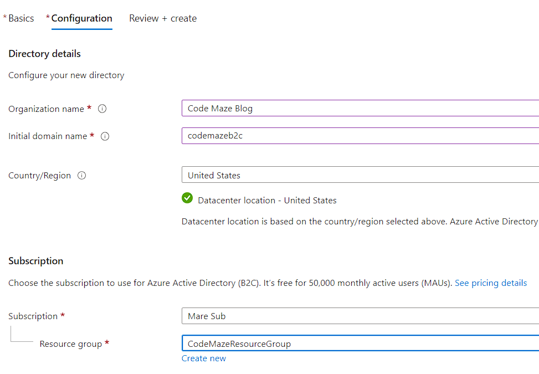The width and height of the screenshot is (539, 374).
Task: Click the Country/Region info icon
Action: coord(82,176)
